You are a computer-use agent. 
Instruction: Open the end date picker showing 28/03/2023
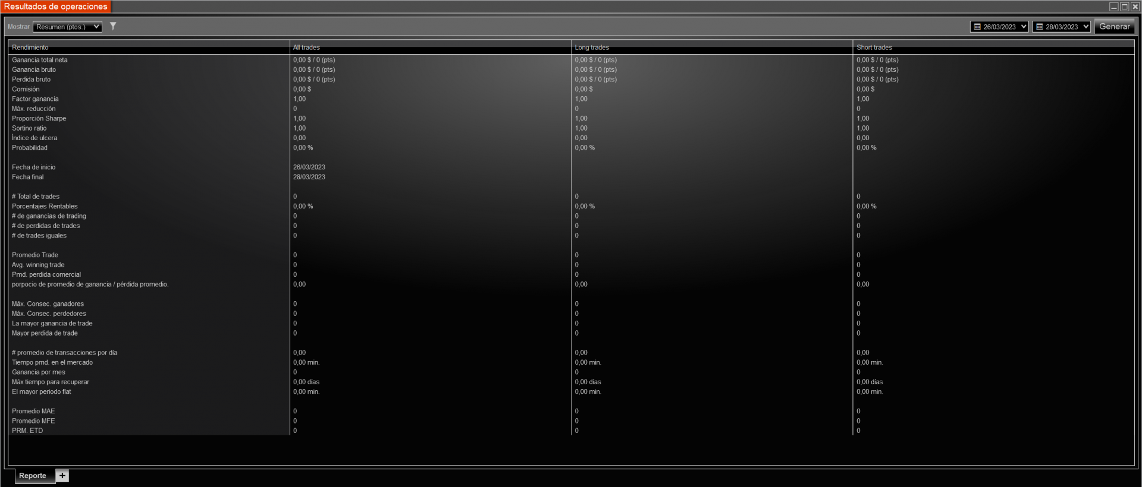[1061, 27]
